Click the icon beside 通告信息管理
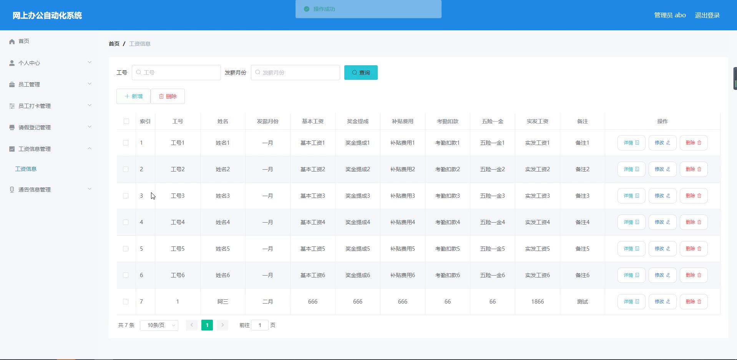This screenshot has height=360, width=737. [x=12, y=190]
